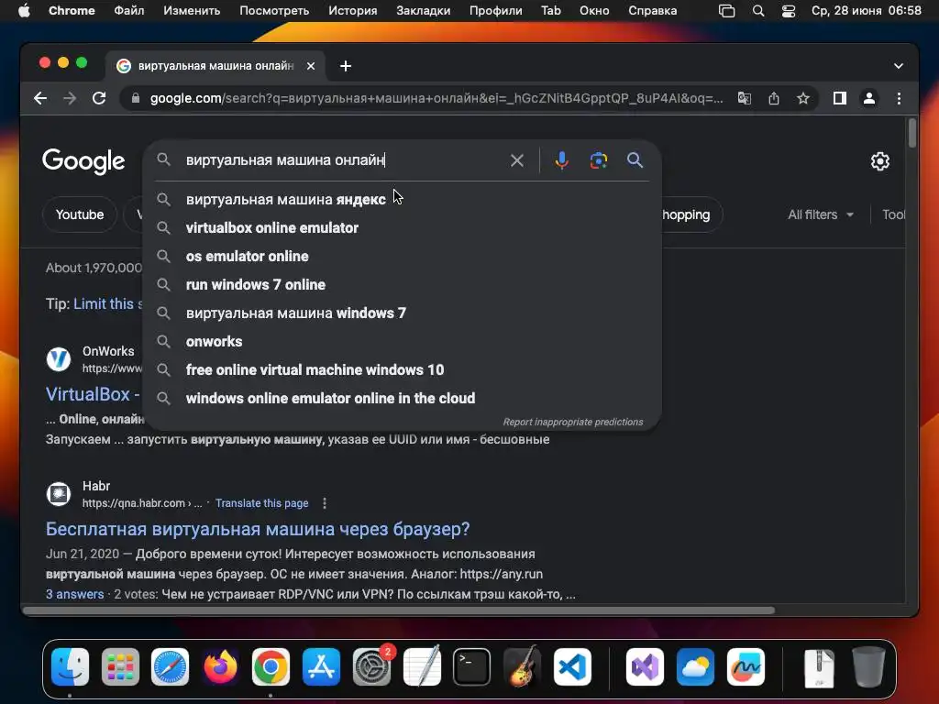Image resolution: width=939 pixels, height=704 pixels.
Task: Open new tab with plus button
Action: (x=346, y=66)
